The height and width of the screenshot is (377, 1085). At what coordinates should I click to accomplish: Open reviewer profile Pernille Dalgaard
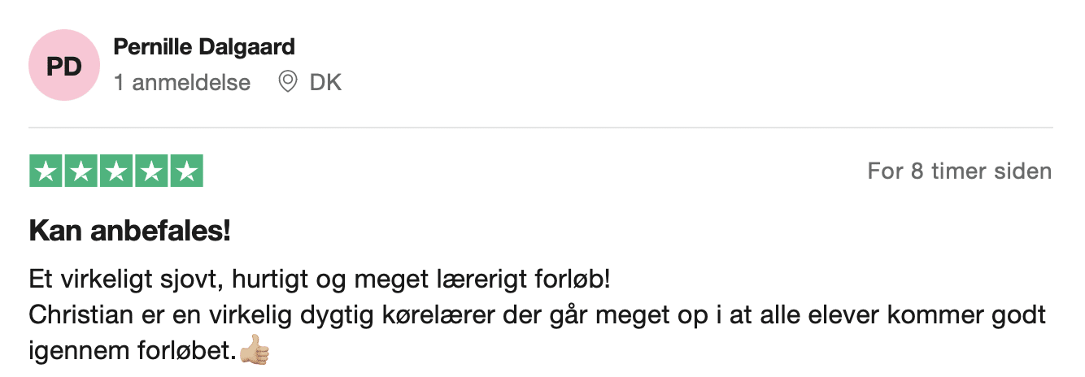(204, 47)
